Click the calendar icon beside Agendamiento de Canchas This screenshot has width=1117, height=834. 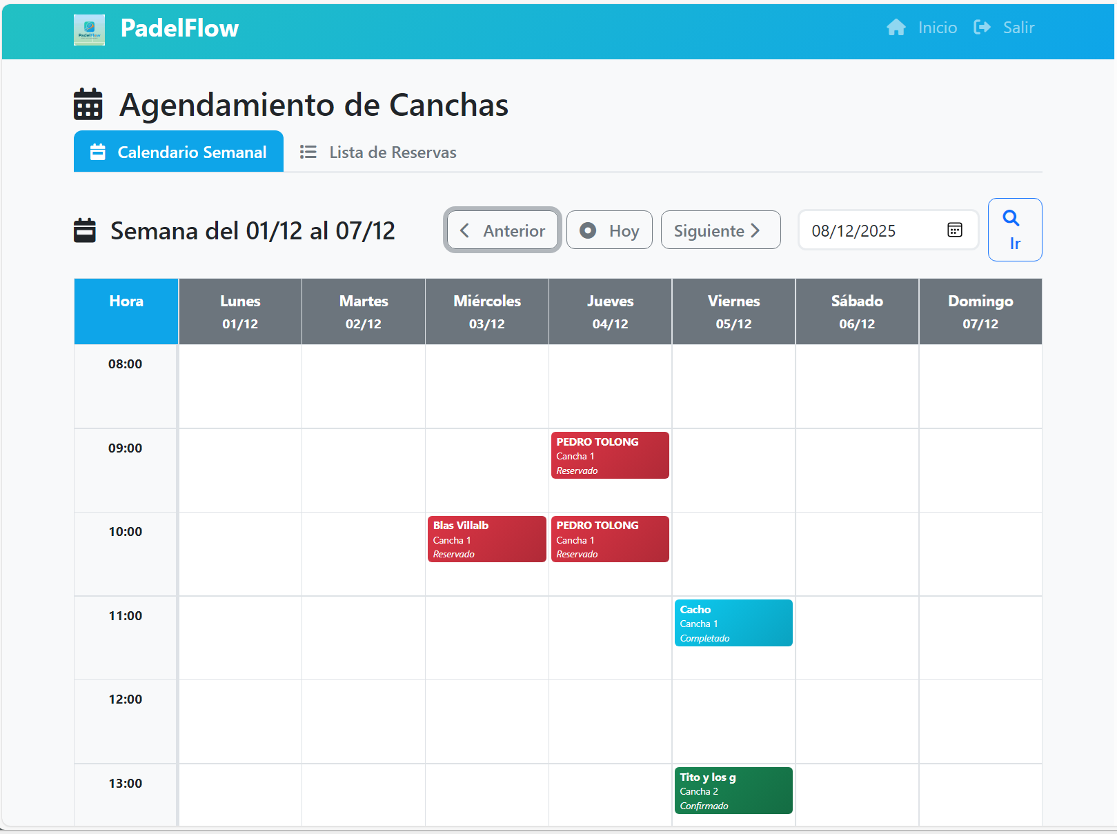88,104
